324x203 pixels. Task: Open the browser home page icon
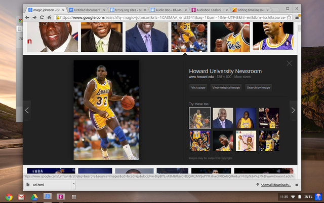49,17
